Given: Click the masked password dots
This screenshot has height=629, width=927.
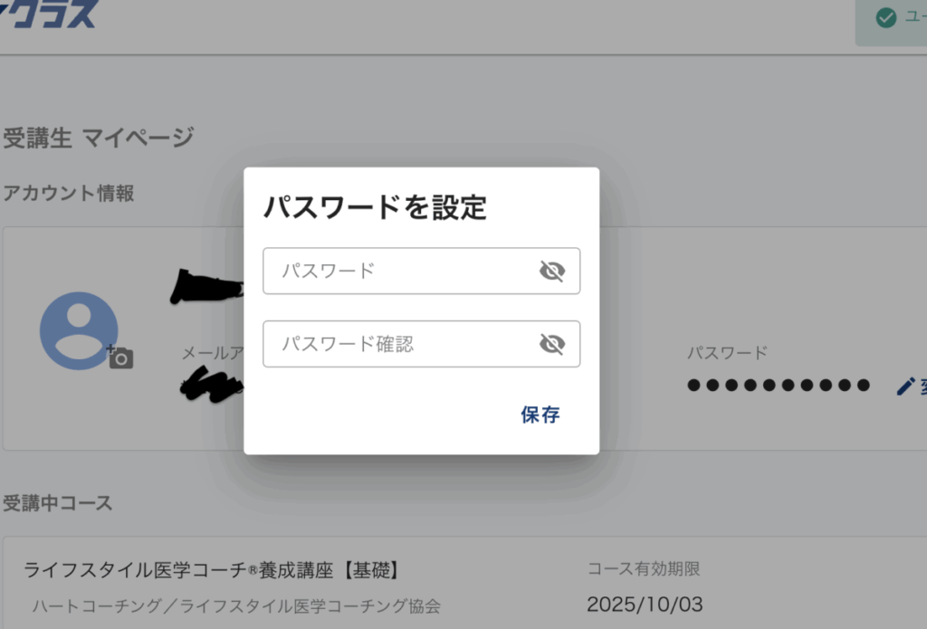Looking at the screenshot, I should click(778, 386).
